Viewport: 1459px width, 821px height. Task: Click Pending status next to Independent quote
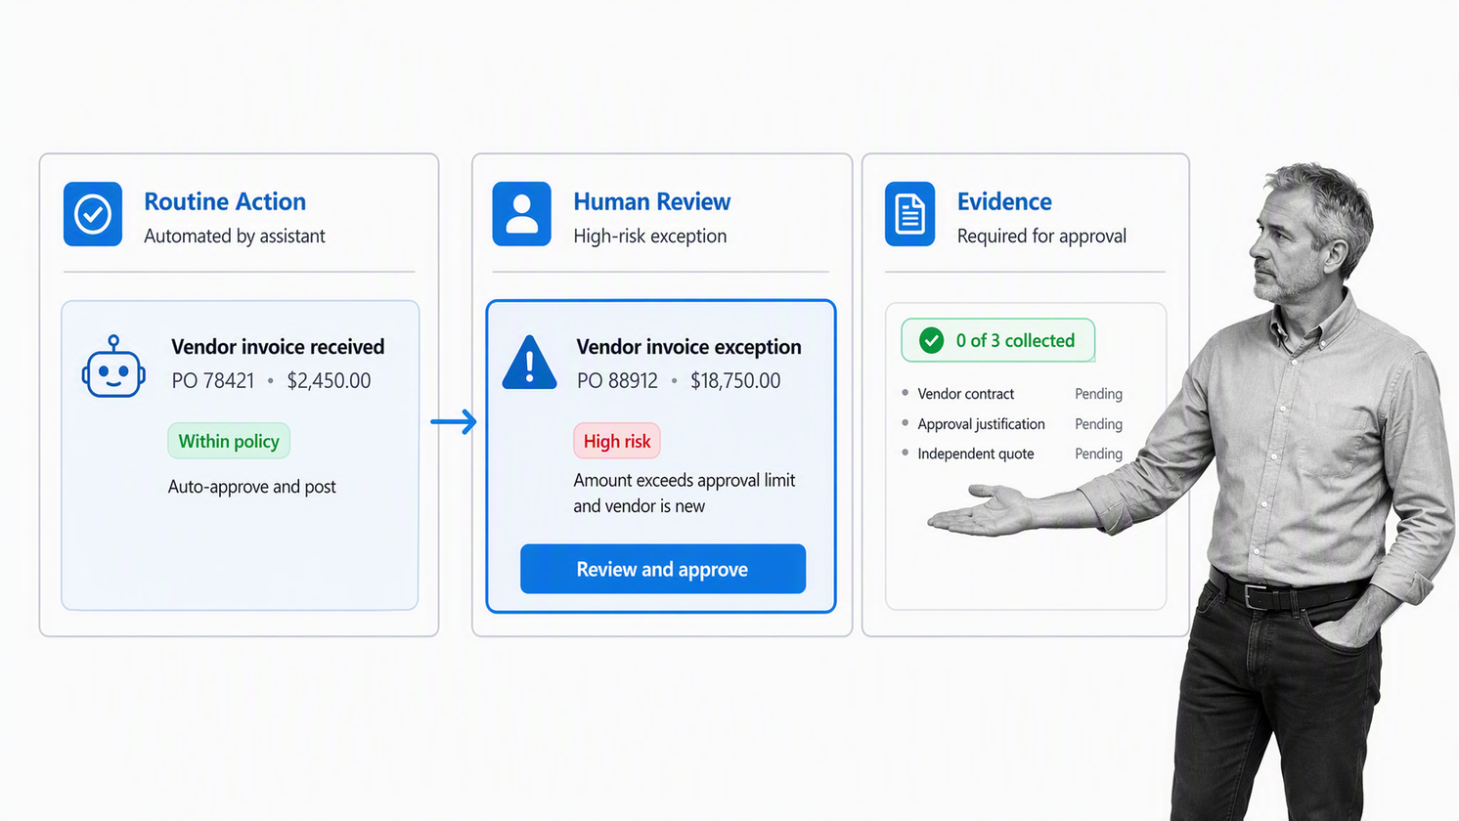[x=1098, y=454]
